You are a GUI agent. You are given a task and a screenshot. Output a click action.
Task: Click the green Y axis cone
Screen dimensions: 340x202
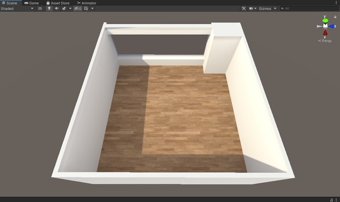325,21
